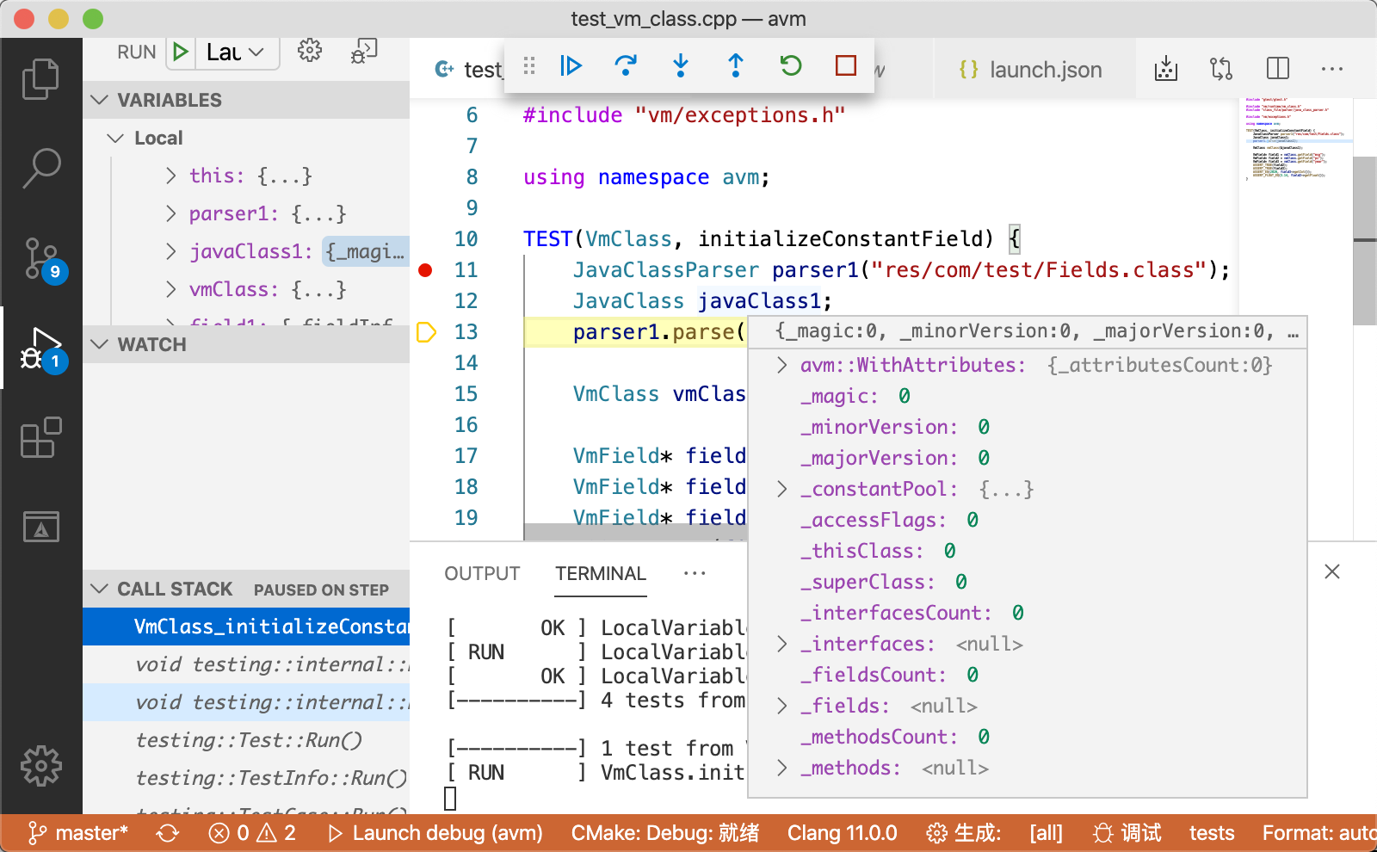Image resolution: width=1377 pixels, height=852 pixels.
Task: Restart the debugging session
Action: click(791, 65)
